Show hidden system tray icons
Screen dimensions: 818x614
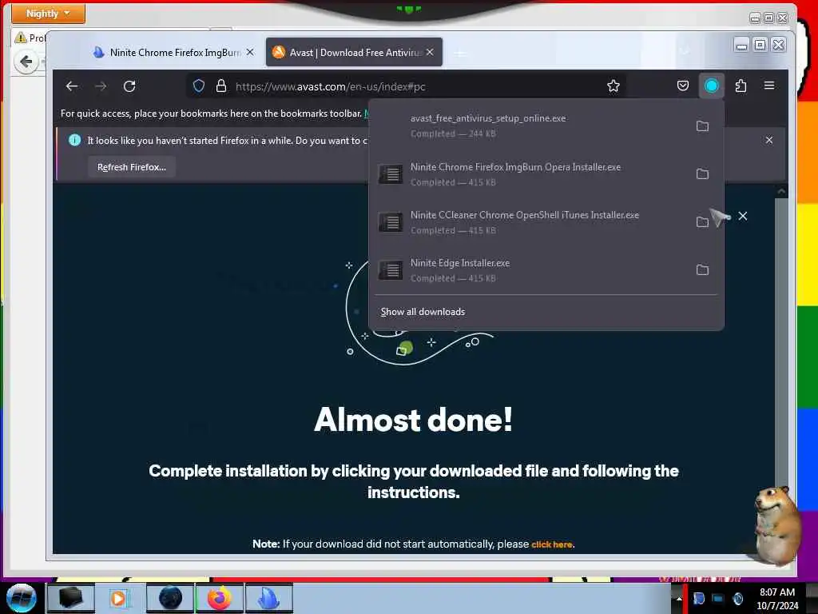click(x=679, y=598)
